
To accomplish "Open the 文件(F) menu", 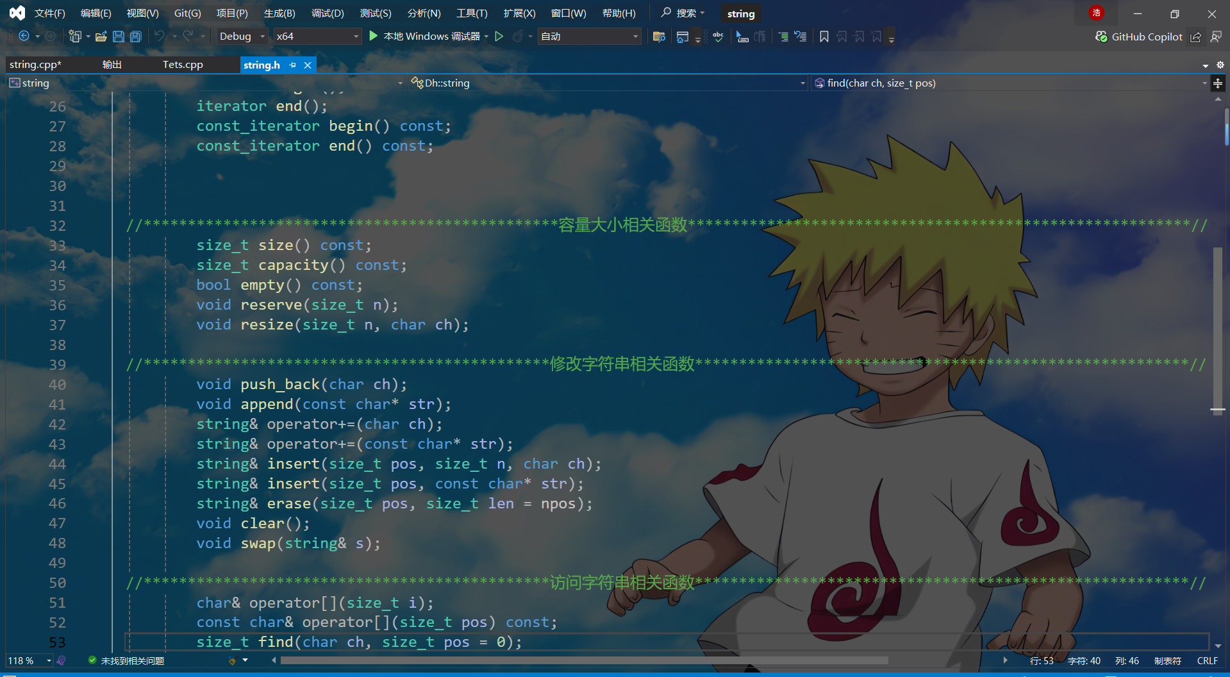I will [x=50, y=13].
